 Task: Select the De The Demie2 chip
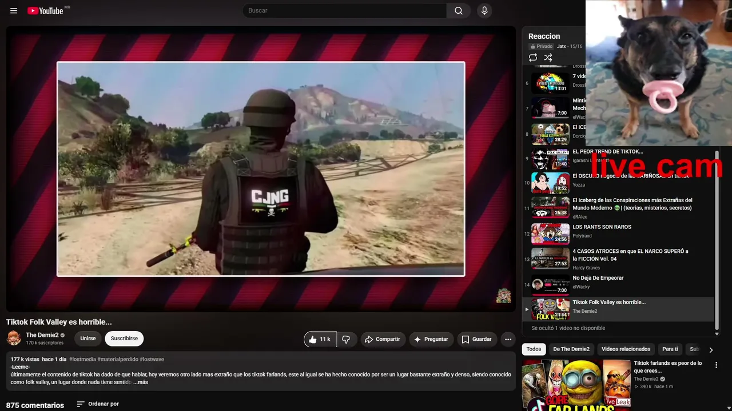pos(571,349)
